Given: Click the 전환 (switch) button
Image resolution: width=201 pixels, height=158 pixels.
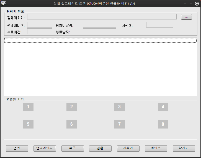Looking at the screenshot, I should click(x=100, y=148).
